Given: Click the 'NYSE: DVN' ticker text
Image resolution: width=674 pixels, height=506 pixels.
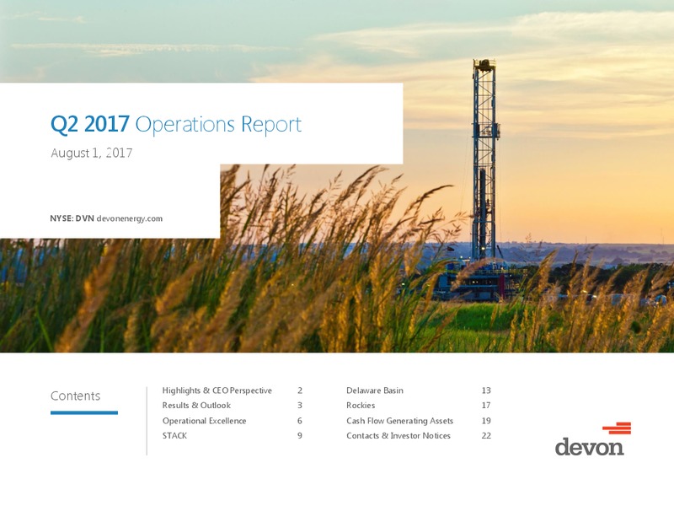Looking at the screenshot, I should pos(72,218).
